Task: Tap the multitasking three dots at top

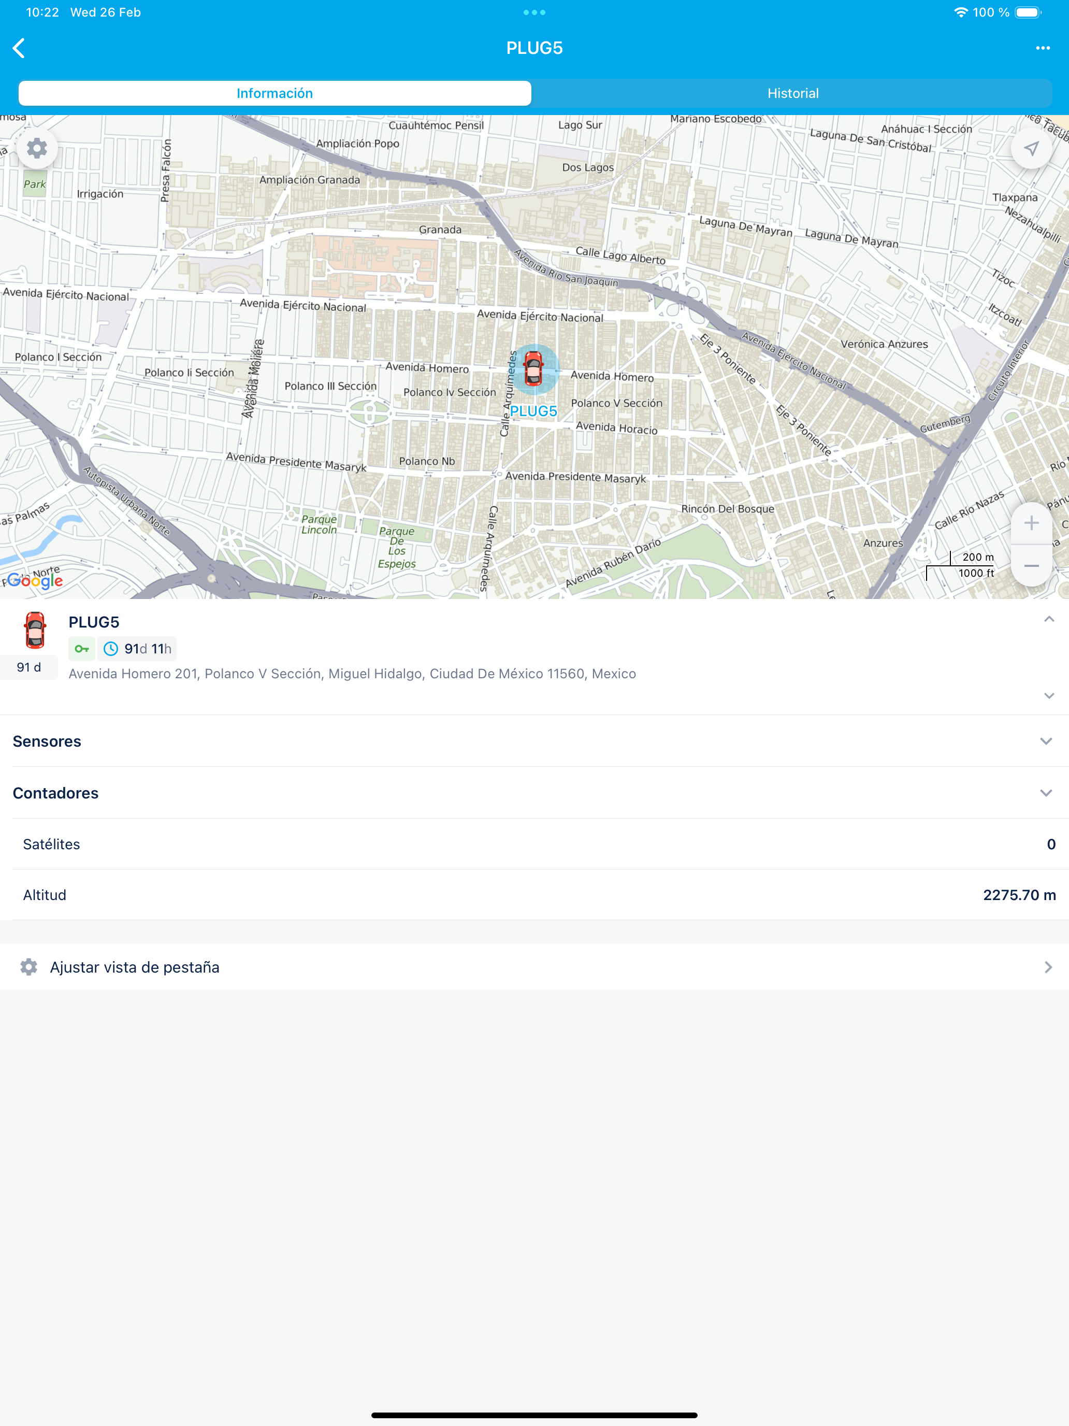Action: 534,12
